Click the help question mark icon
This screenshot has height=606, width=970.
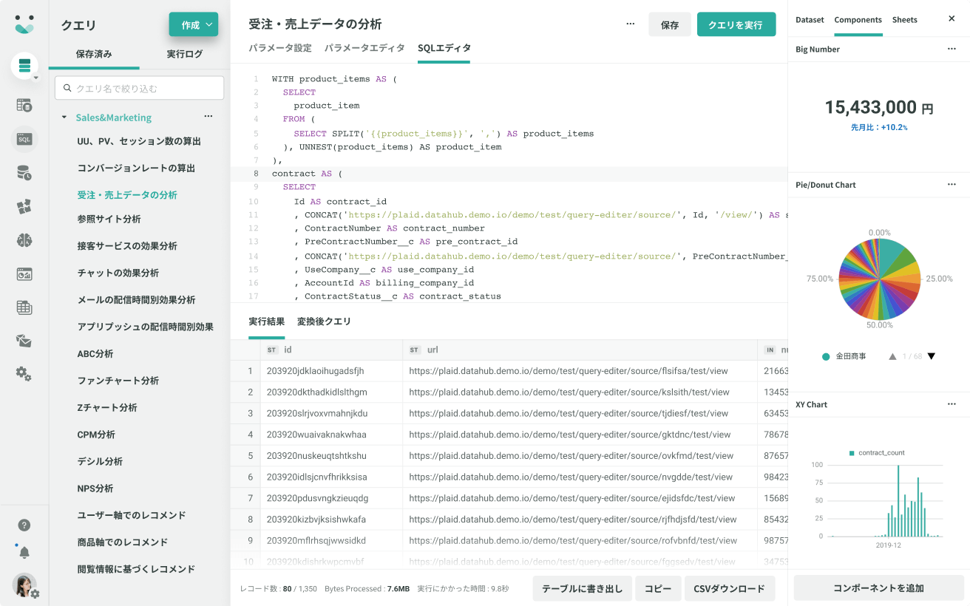pos(24,525)
